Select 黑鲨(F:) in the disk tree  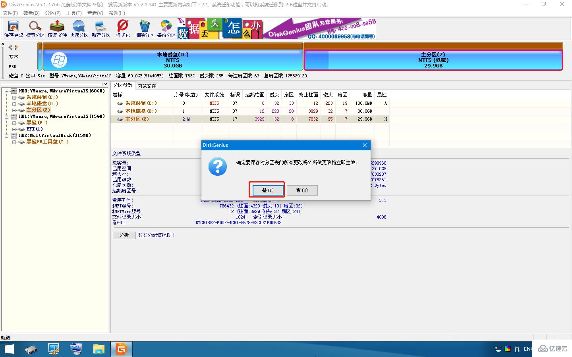(37, 123)
